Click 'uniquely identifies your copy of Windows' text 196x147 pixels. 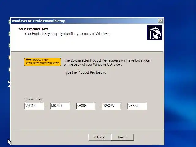click(80, 34)
